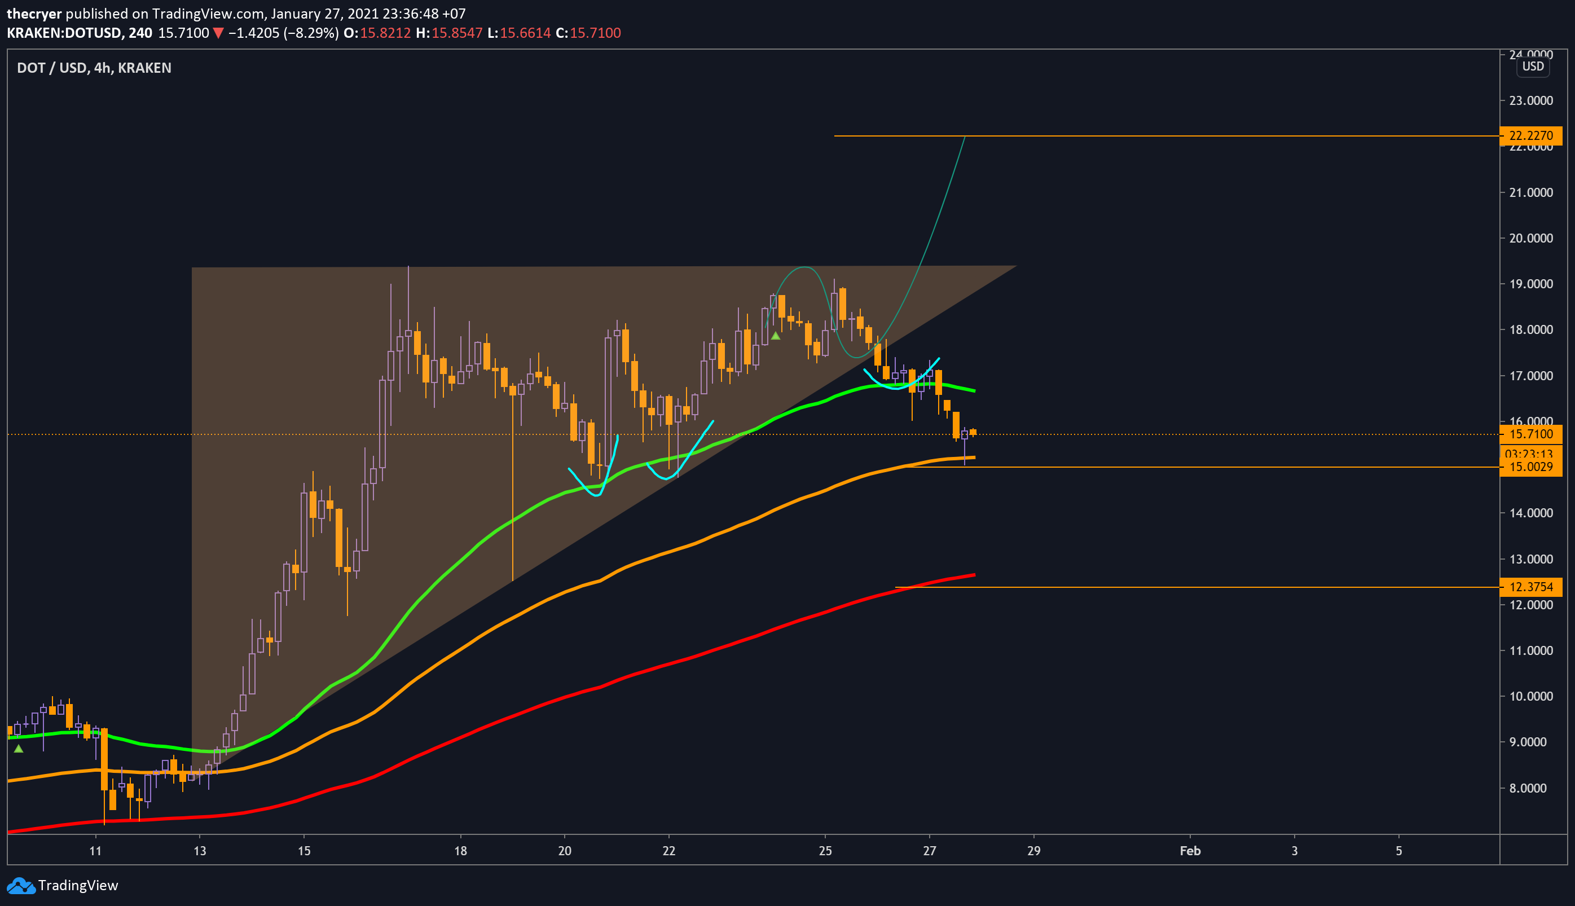Screen dimensions: 1575x906
Task: Click the 14.0000 price axis label
Action: click(1531, 513)
